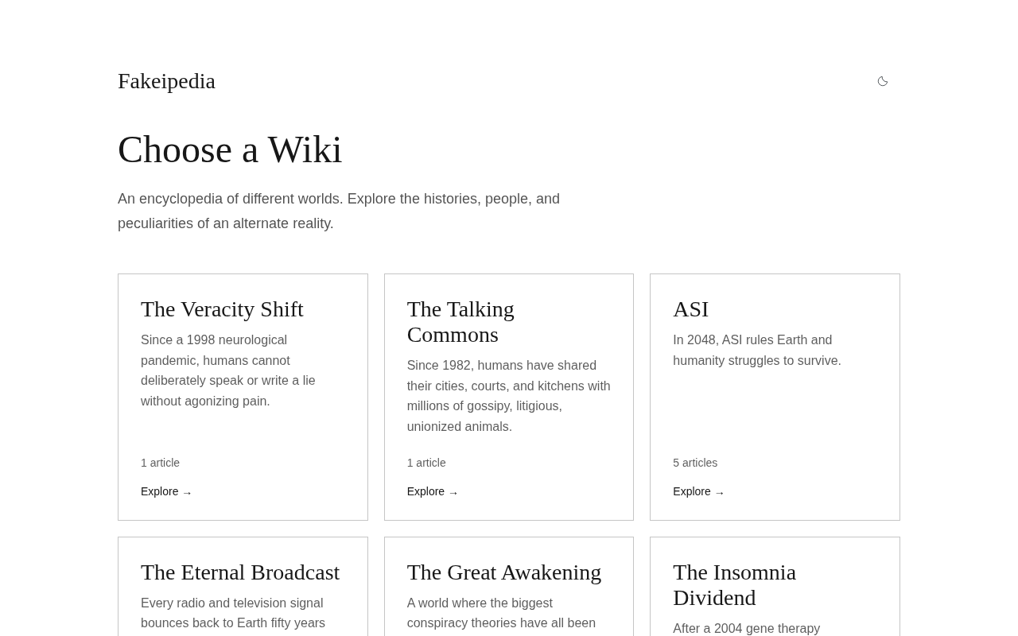
Task: Click The Veracity Shift description text
Action: [x=228, y=370]
